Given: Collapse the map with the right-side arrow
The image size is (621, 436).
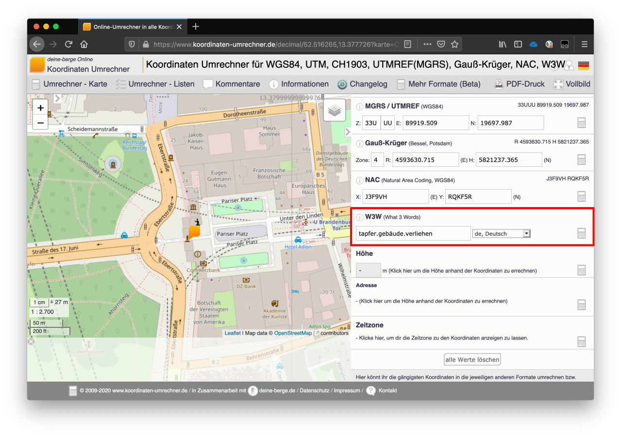Looking at the screenshot, I should (x=348, y=132).
